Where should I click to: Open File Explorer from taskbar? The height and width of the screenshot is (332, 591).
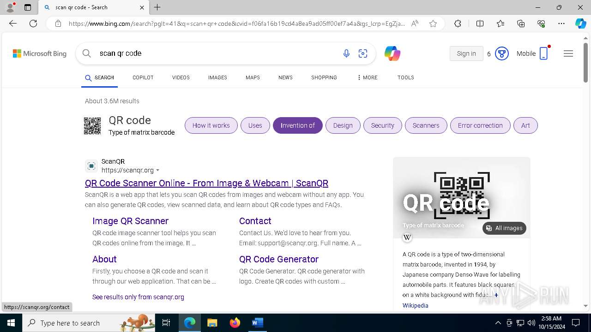tap(212, 323)
